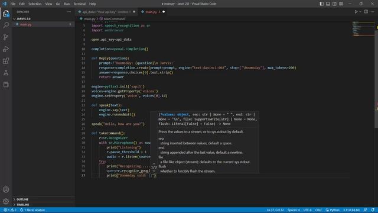Screen dimensions: 378x213
Task: Change indentation via Spaces: 4
Action: coord(294,210)
